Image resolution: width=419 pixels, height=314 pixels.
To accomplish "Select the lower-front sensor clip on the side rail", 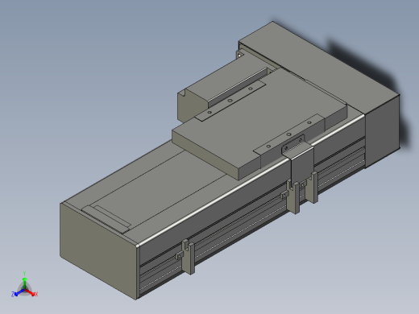I will (x=188, y=256).
